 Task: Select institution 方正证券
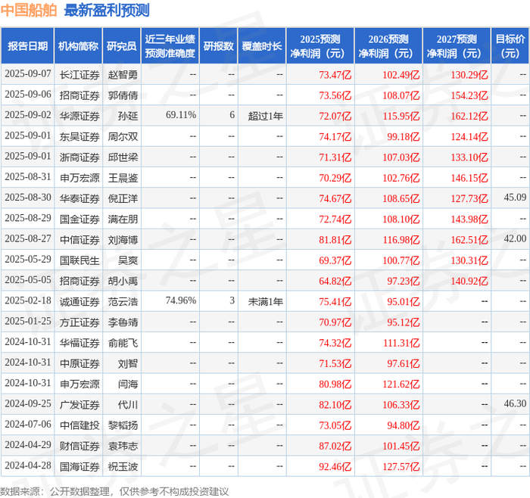(x=79, y=322)
